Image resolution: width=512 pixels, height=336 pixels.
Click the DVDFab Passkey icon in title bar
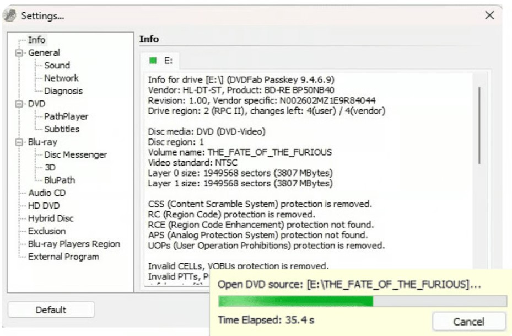9,15
